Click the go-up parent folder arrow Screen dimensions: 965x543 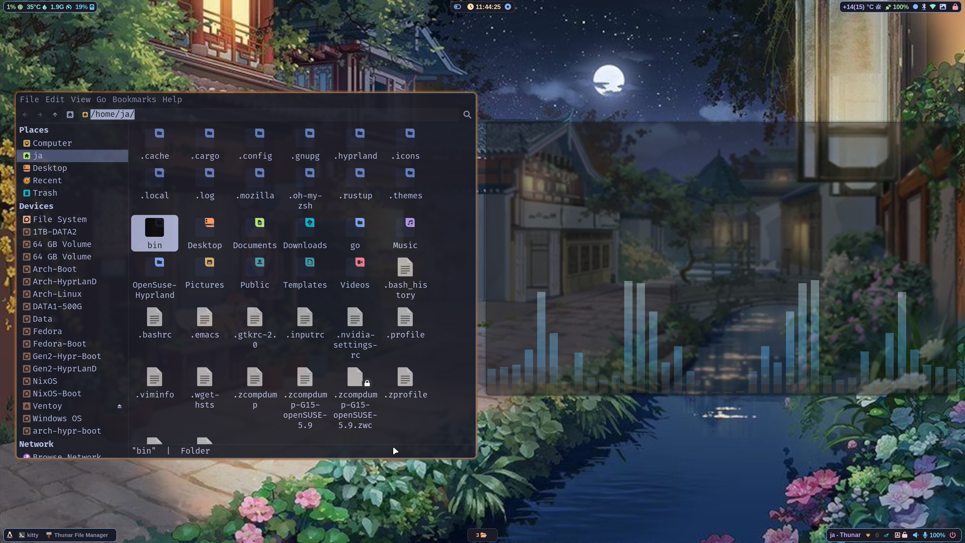[55, 115]
